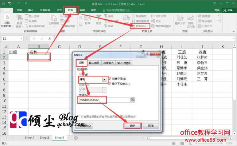Viewport: 237px width, 146px height.
Task: Switch to Input Message (输入信息) dialog tab
Action: pyautogui.click(x=94, y=63)
